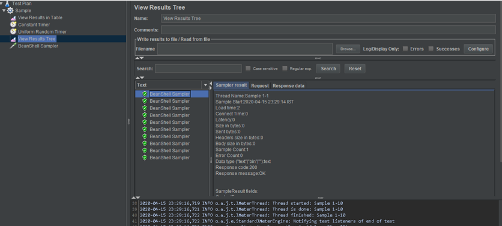Click log line 39 Thread is done
Viewport: 502px width, 226px height.
pos(241,209)
